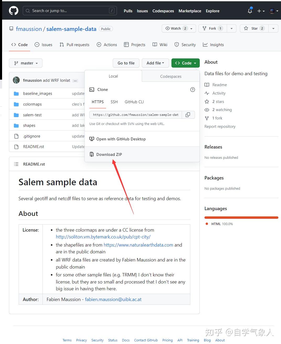Click the fmaussion commit avatar
This screenshot has height=344, width=281.
coord(16,80)
